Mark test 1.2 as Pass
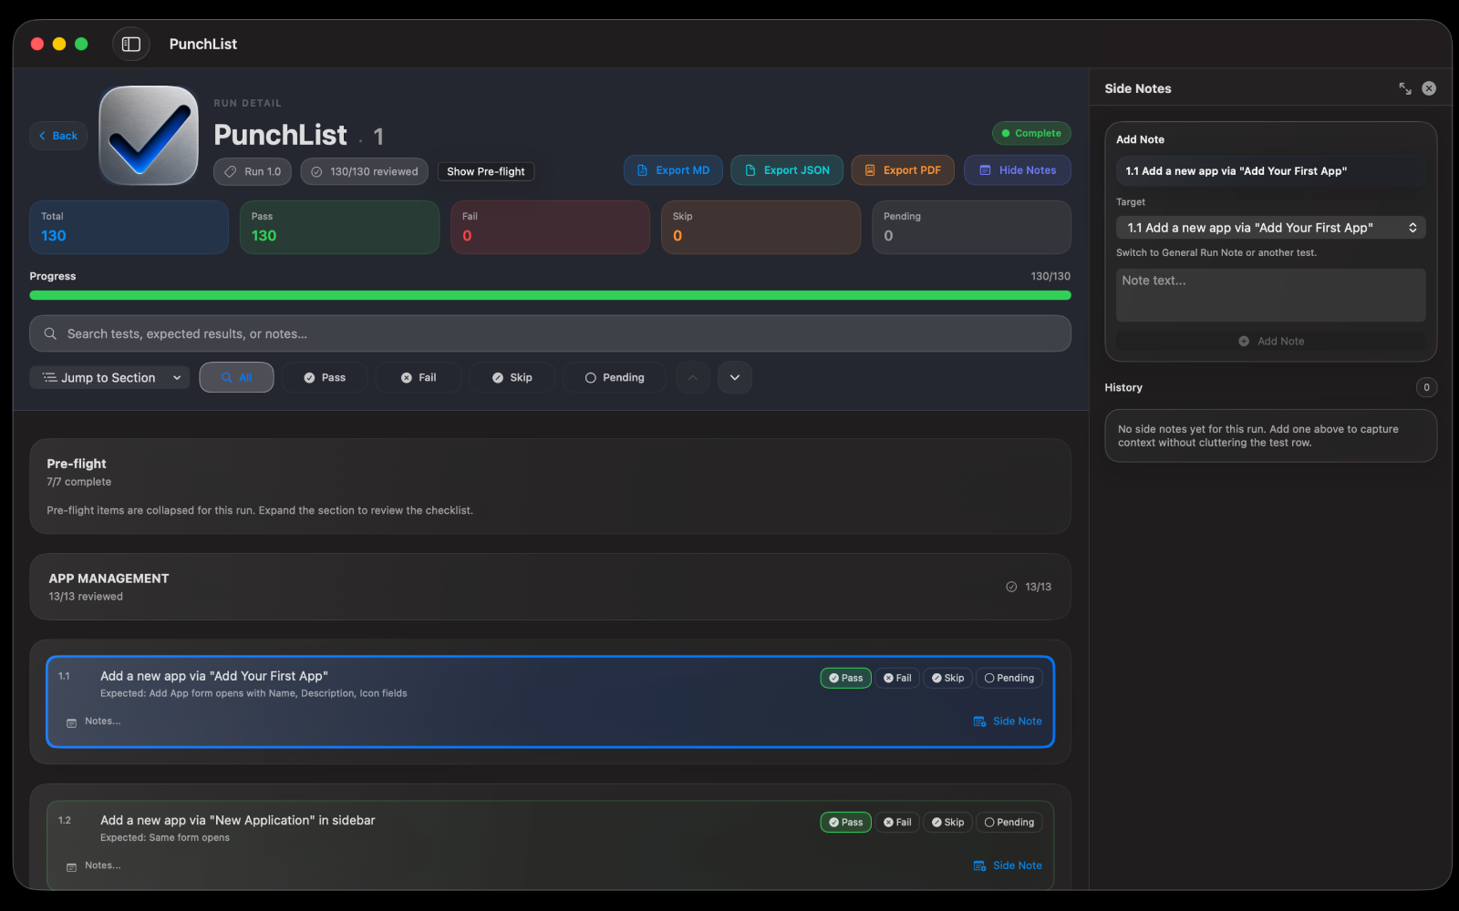Screen dimensions: 1459x911 click(x=845, y=822)
